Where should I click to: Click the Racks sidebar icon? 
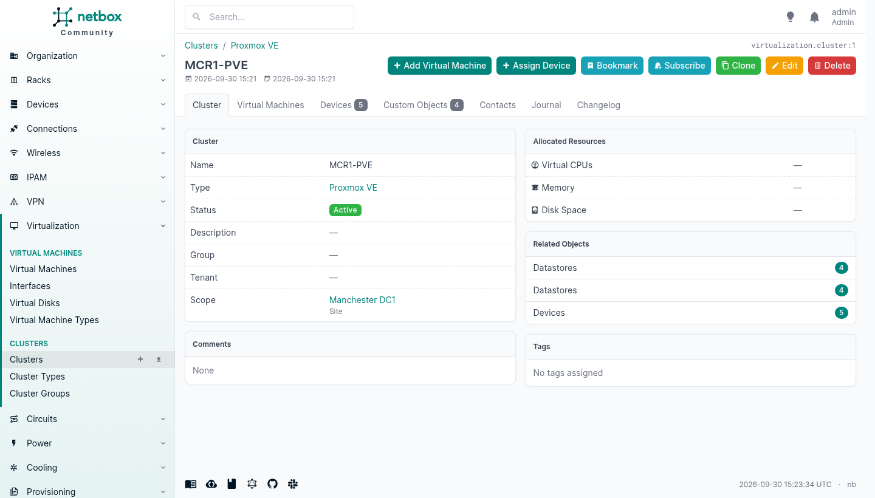point(14,80)
